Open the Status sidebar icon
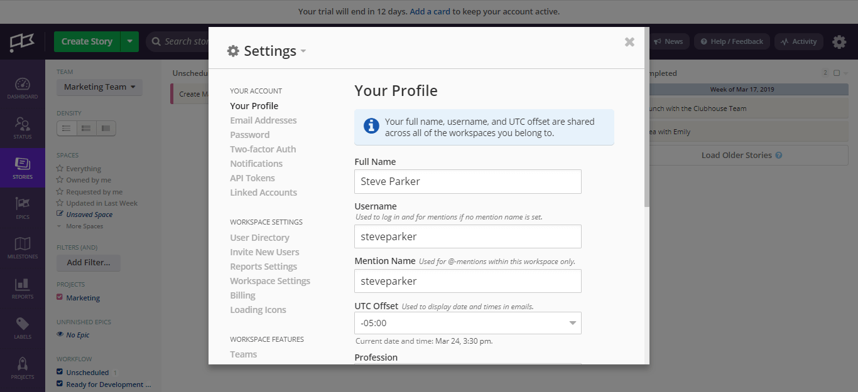The width and height of the screenshot is (858, 392). pyautogui.click(x=23, y=128)
